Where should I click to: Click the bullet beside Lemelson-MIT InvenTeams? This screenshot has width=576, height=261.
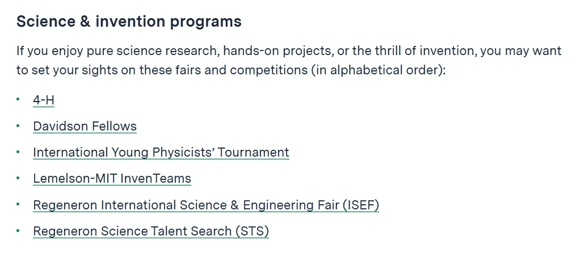click(18, 178)
